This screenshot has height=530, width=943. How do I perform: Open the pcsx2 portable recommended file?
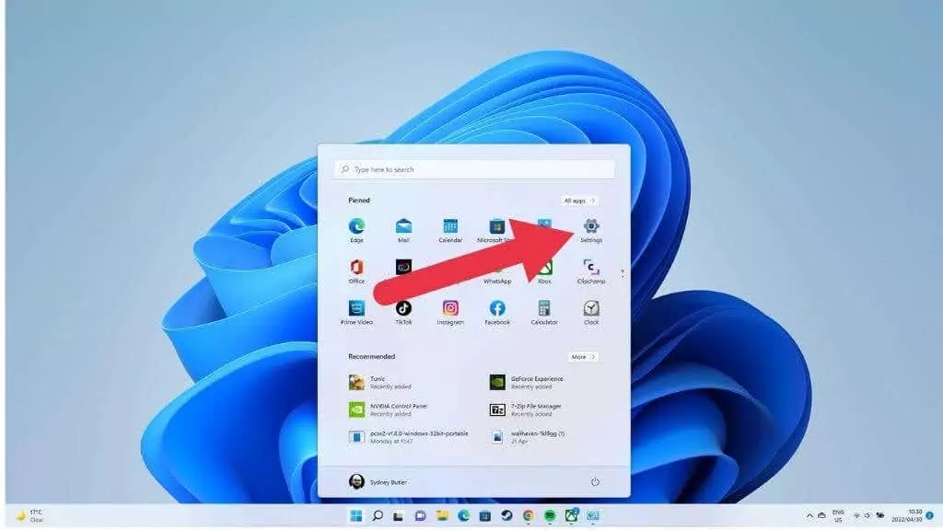[x=408, y=437]
